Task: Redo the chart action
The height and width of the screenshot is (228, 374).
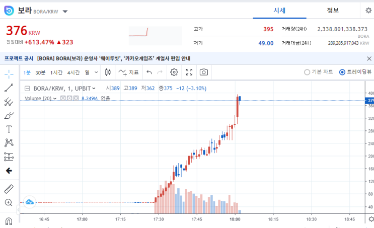Action: (x=160, y=72)
